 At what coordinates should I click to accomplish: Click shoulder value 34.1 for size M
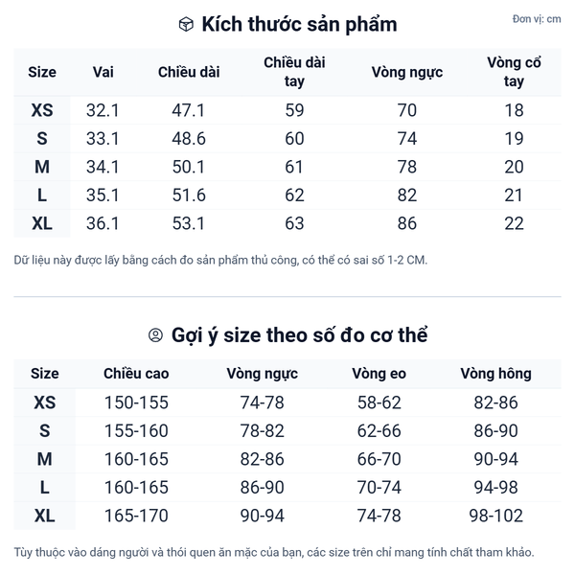click(x=103, y=168)
